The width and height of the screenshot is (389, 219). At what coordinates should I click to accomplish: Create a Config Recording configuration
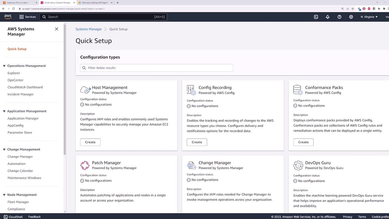point(197,142)
